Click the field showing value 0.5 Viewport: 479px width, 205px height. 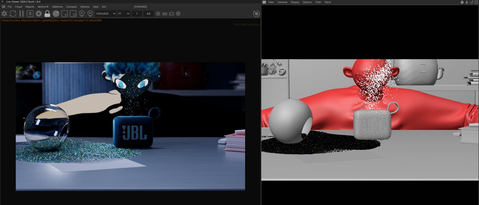coord(148,14)
